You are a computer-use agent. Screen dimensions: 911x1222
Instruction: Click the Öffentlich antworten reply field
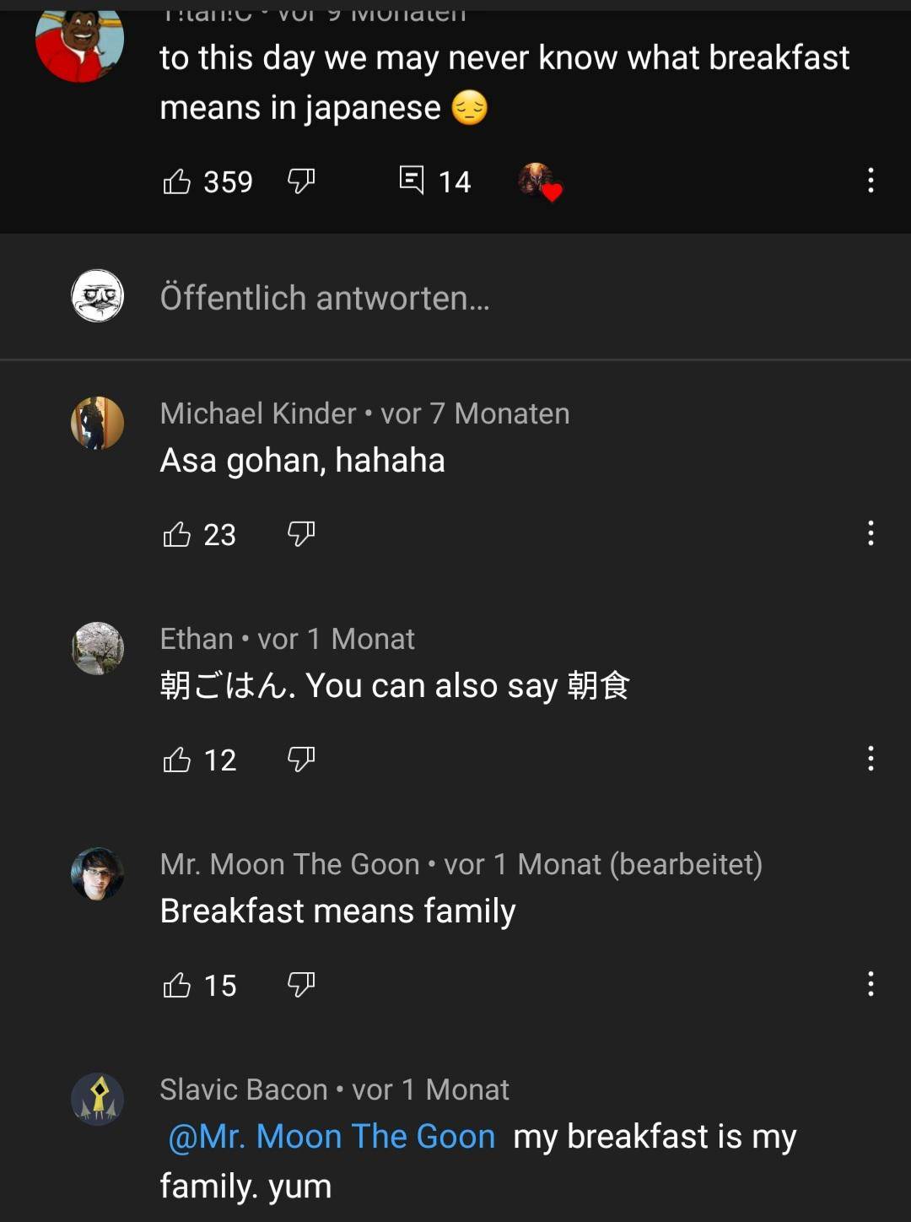tap(325, 298)
